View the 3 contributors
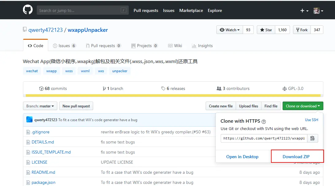The width and height of the screenshot is (335, 186). pos(233,88)
